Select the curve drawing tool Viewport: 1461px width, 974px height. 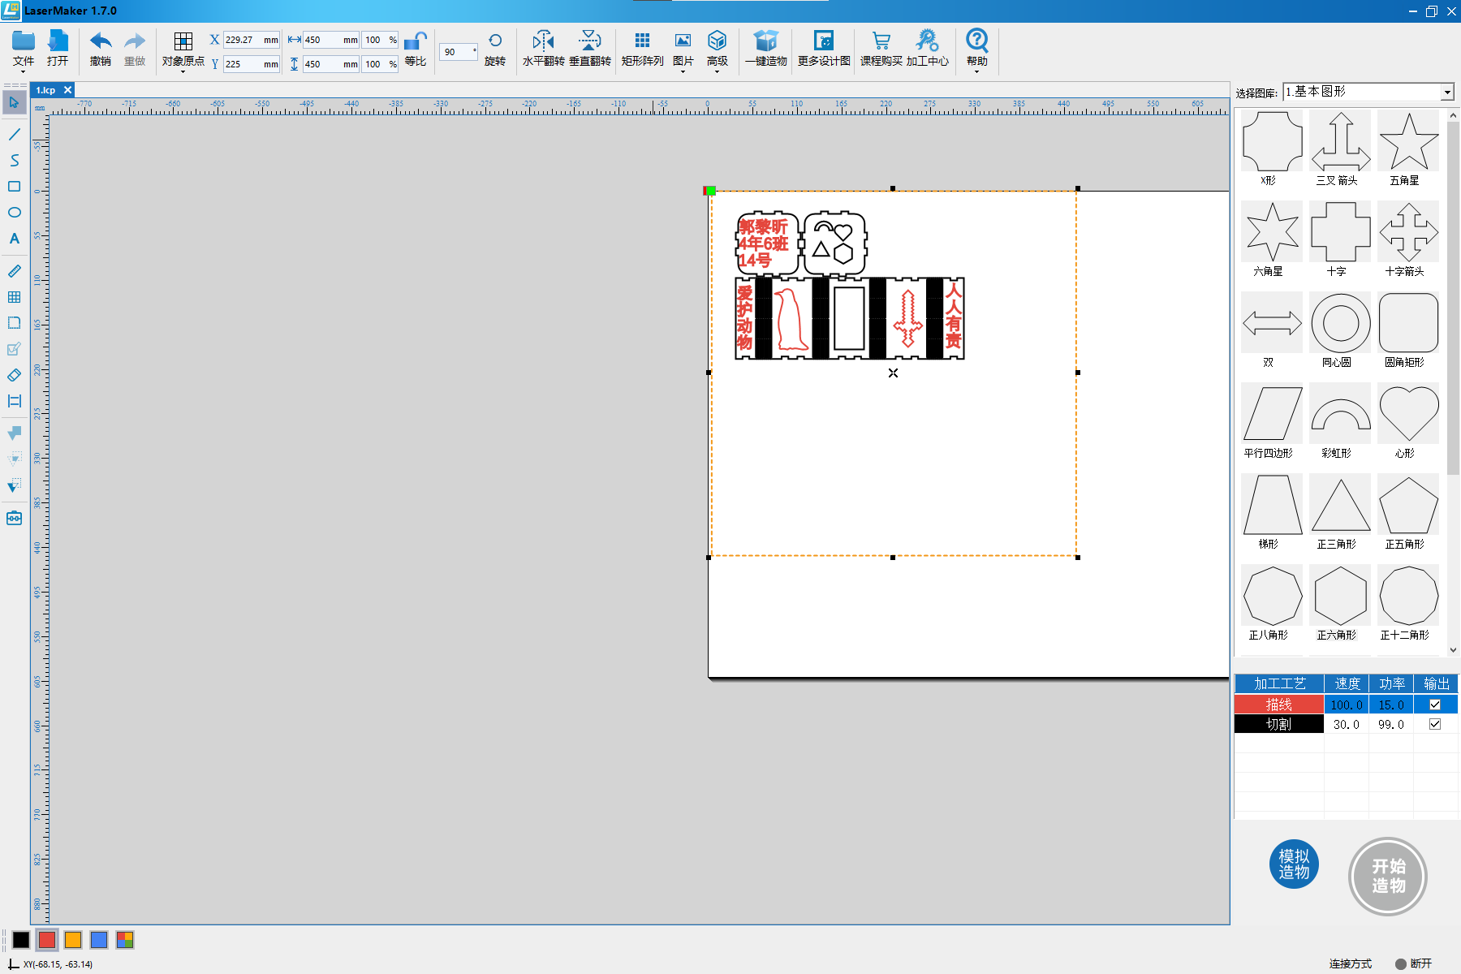pos(15,160)
